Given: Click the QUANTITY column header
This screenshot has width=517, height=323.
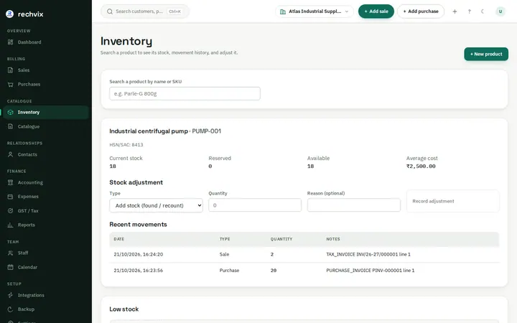Looking at the screenshot, I should coord(281,239).
